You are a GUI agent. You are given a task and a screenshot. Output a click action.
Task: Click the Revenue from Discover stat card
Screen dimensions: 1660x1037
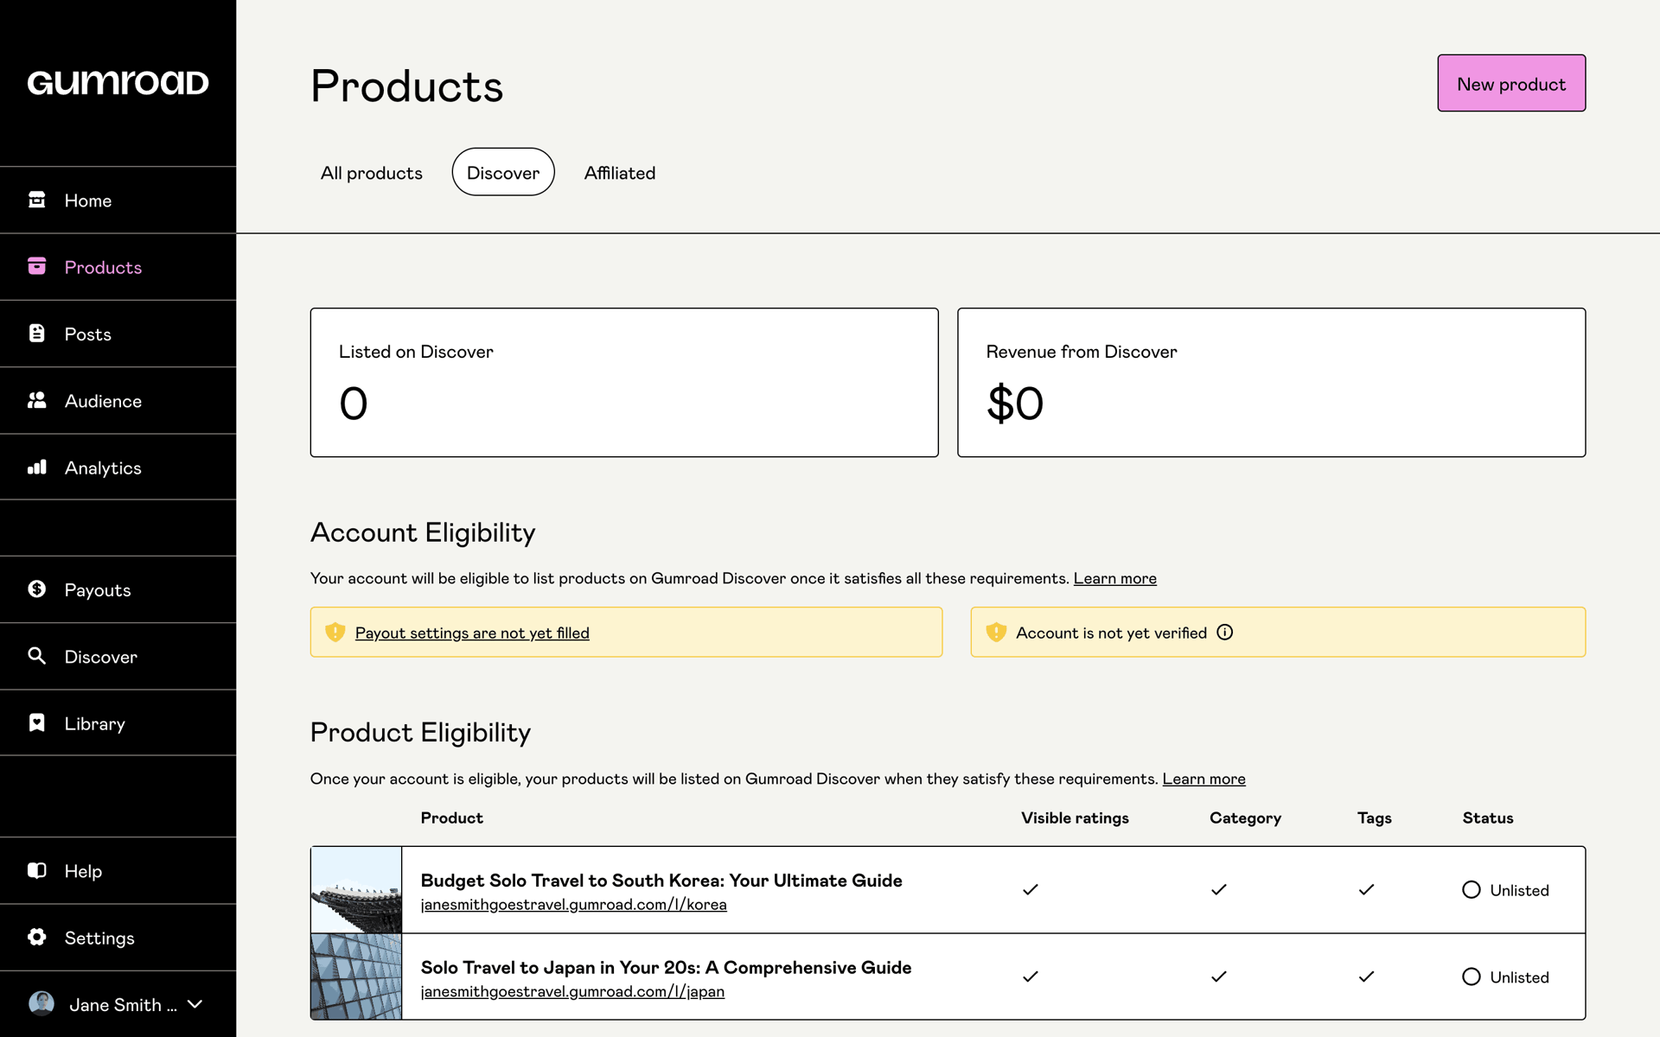pyautogui.click(x=1272, y=382)
